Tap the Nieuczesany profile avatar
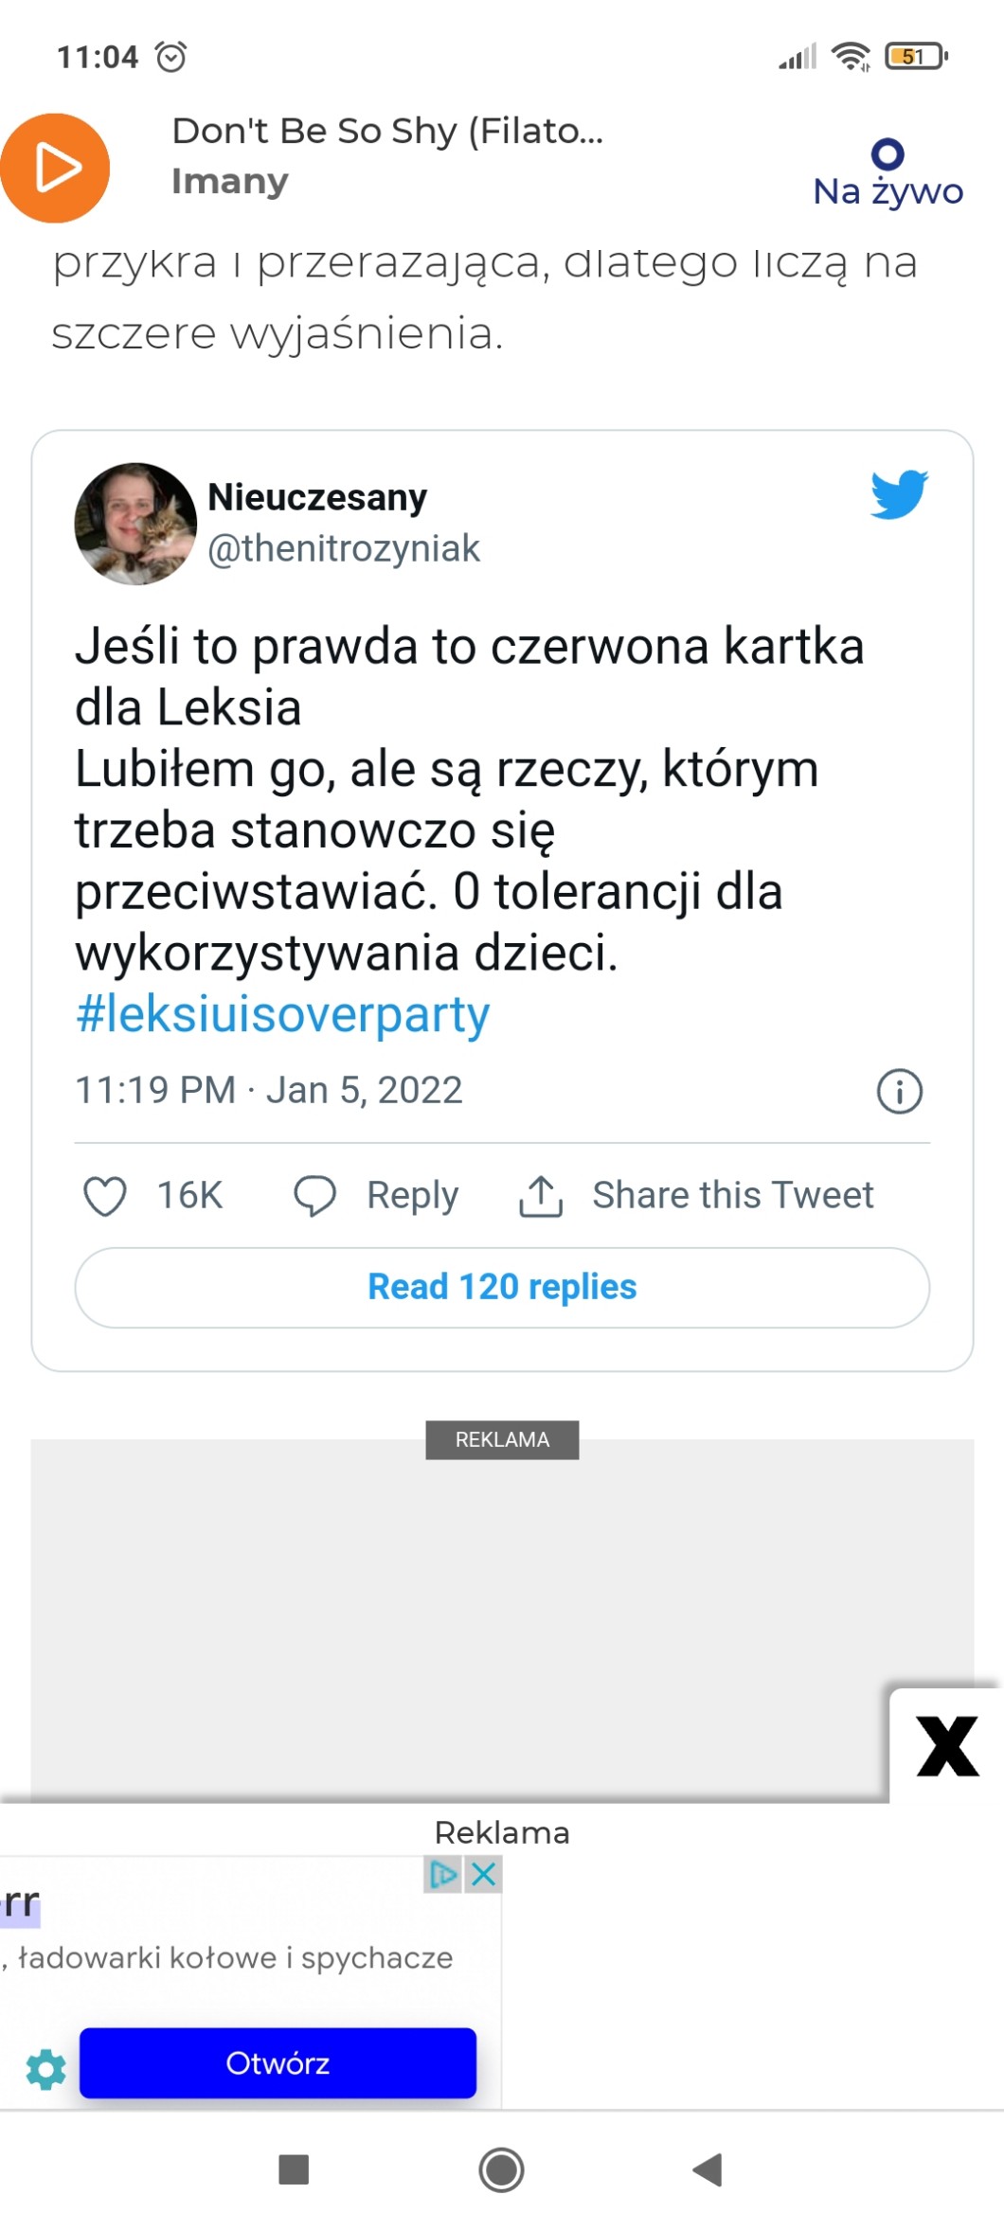 [135, 523]
